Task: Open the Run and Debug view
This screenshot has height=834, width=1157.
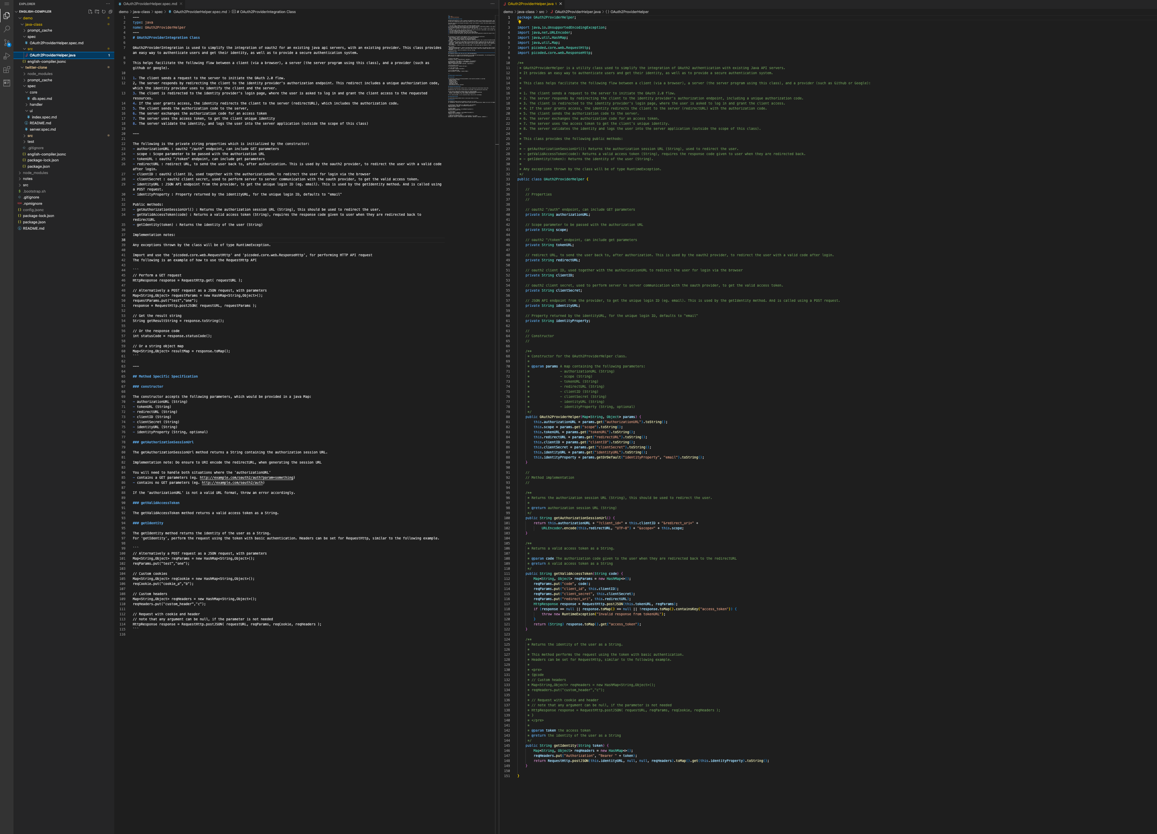Action: coord(7,56)
